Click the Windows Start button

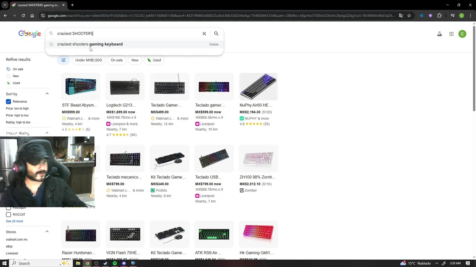coord(5,263)
